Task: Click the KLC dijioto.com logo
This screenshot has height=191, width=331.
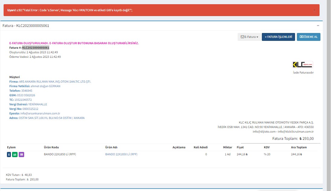Action: tap(303, 64)
